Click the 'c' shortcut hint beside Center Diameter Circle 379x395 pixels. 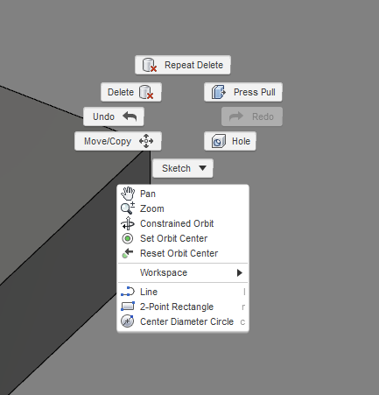[x=242, y=322]
